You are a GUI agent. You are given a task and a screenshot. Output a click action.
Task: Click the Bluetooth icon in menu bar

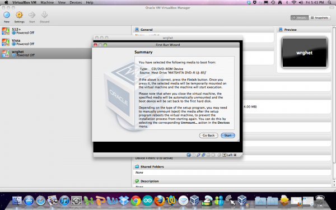287,3
